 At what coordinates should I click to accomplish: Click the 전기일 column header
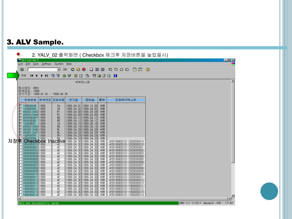tap(73, 100)
